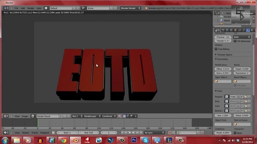Toggle the auto keyframe record button
The width and height of the screenshot is (257, 144).
(x=170, y=132)
